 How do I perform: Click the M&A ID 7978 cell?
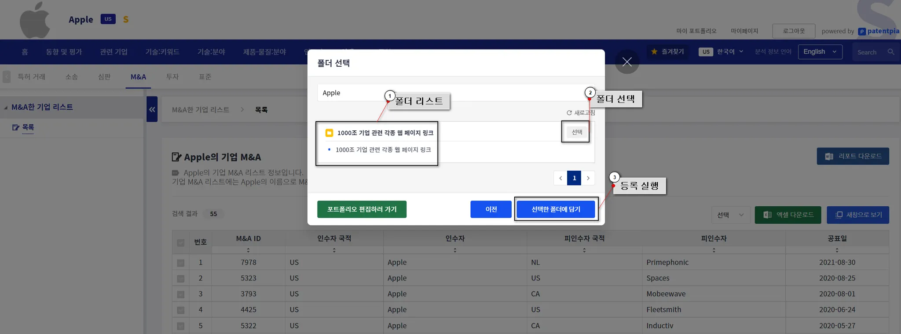(248, 262)
